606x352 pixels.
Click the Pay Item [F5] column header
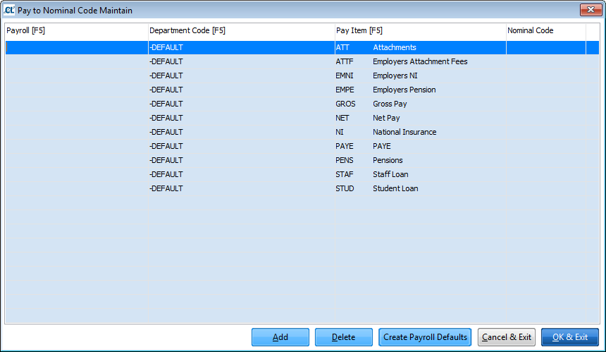click(419, 31)
